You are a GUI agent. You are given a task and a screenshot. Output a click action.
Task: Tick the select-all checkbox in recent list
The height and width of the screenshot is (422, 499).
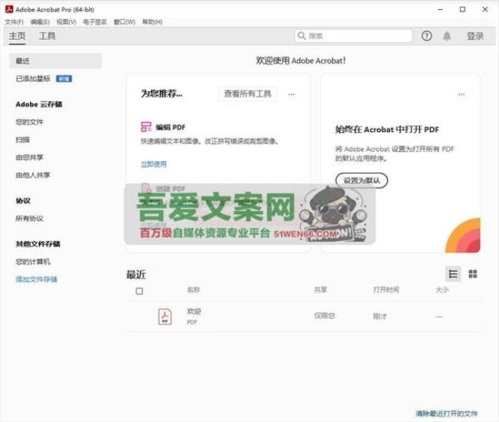pyautogui.click(x=139, y=291)
